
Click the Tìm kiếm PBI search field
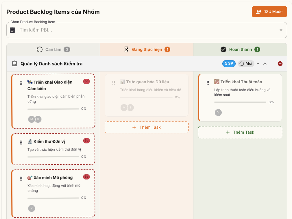(x=145, y=30)
